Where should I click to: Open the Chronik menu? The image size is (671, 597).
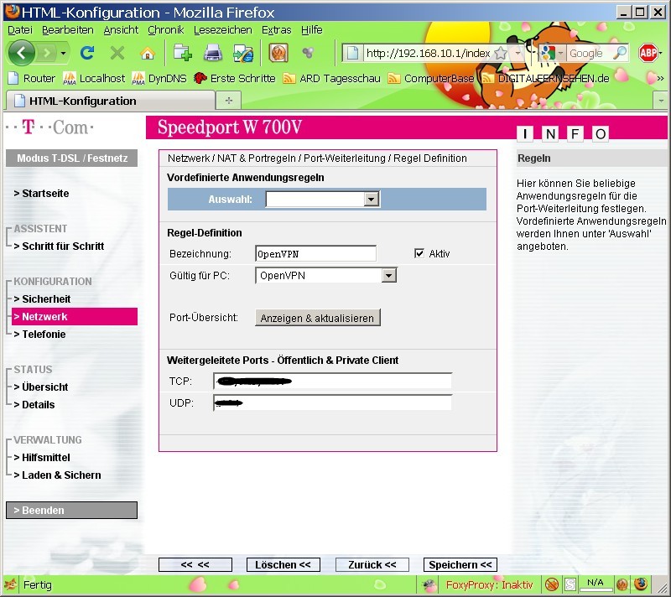coord(165,30)
